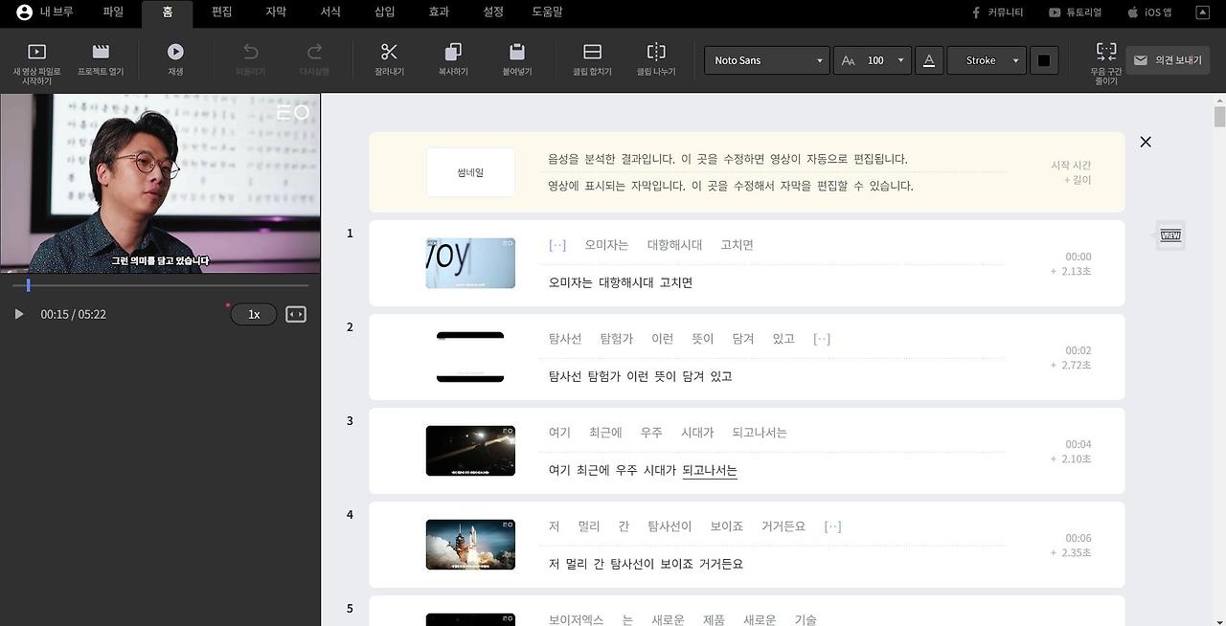Click the 00:04 start time of clip 3
The width and height of the screenshot is (1226, 626).
pyautogui.click(x=1078, y=444)
